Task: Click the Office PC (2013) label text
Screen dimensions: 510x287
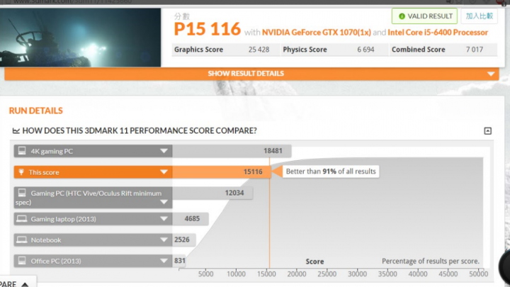Action: tap(56, 261)
